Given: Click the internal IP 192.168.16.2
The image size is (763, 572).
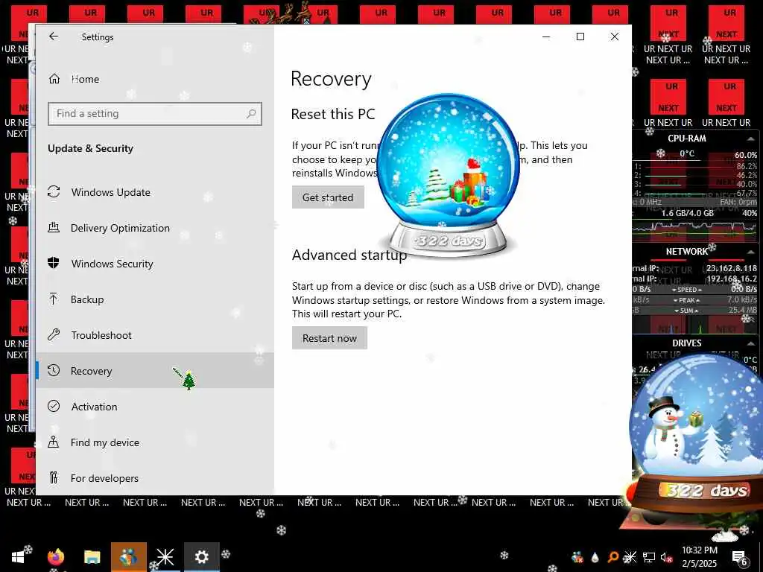Looking at the screenshot, I should pyautogui.click(x=732, y=279).
